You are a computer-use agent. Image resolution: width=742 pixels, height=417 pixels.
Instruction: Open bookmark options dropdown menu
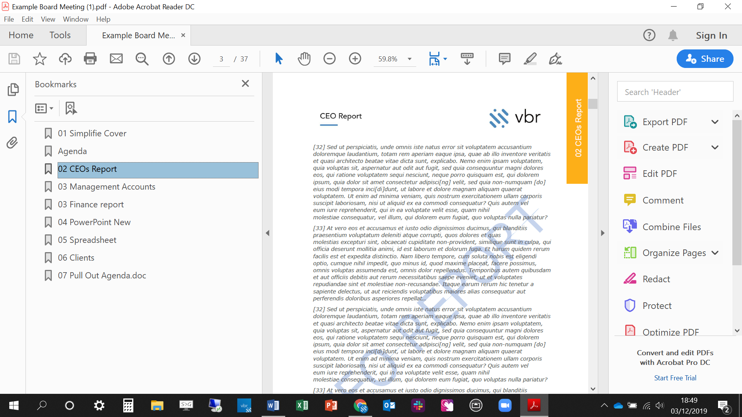coord(44,108)
